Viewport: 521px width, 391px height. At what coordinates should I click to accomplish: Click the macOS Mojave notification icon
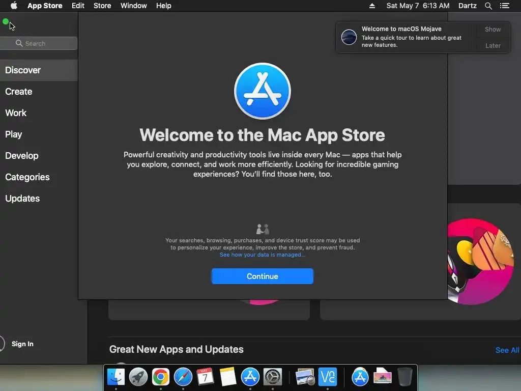pyautogui.click(x=349, y=37)
